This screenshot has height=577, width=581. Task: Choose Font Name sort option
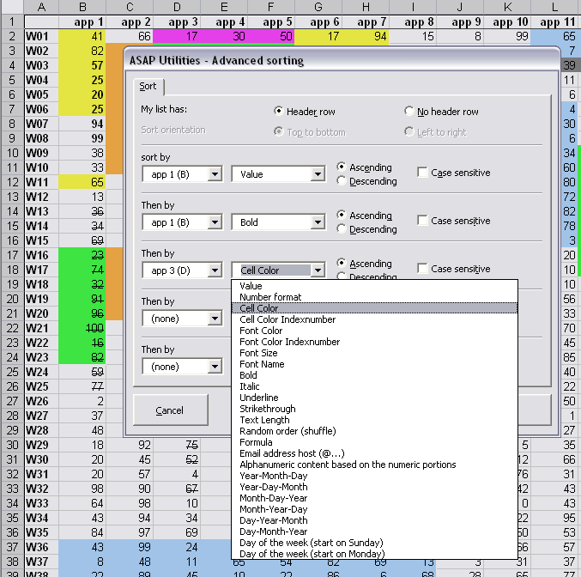(374, 364)
